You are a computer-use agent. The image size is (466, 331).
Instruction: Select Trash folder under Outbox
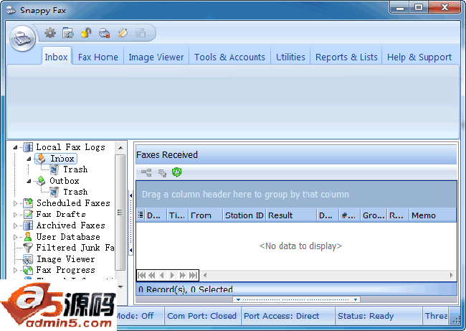[75, 192]
